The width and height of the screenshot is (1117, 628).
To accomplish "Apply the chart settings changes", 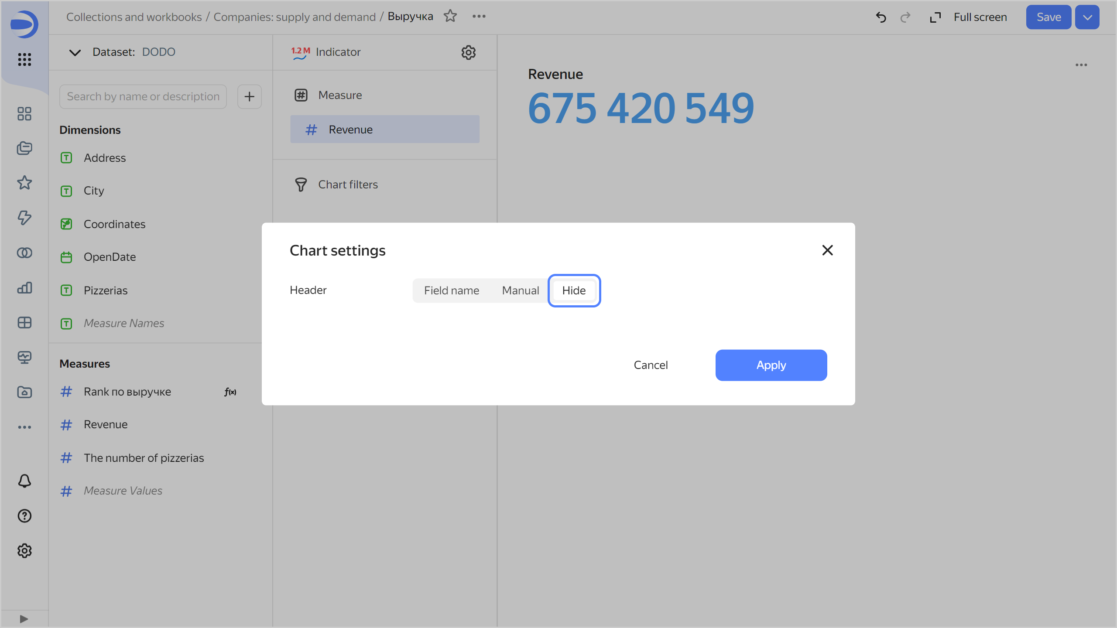I will pyautogui.click(x=771, y=365).
